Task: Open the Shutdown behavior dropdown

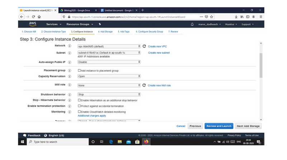Action: pos(109,94)
